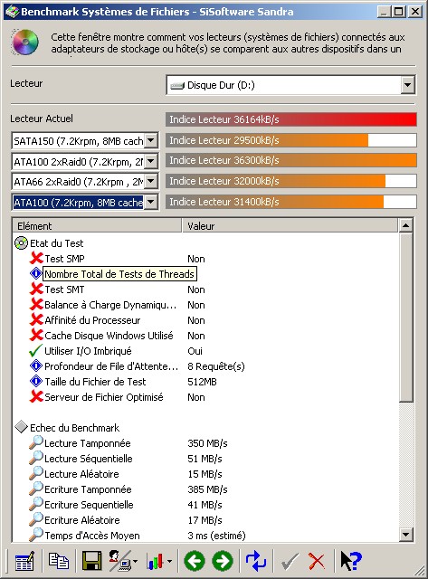Select the Etat du Test tree item

56,243
